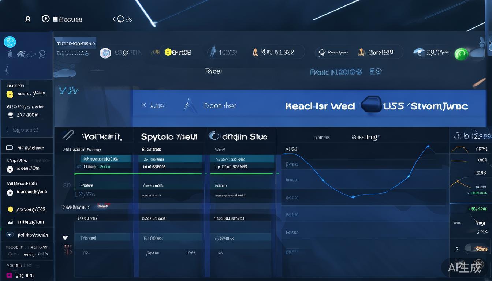Screen dimensions: 492x281
Task: Click the green glowing orb icon
Action: pos(461,54)
